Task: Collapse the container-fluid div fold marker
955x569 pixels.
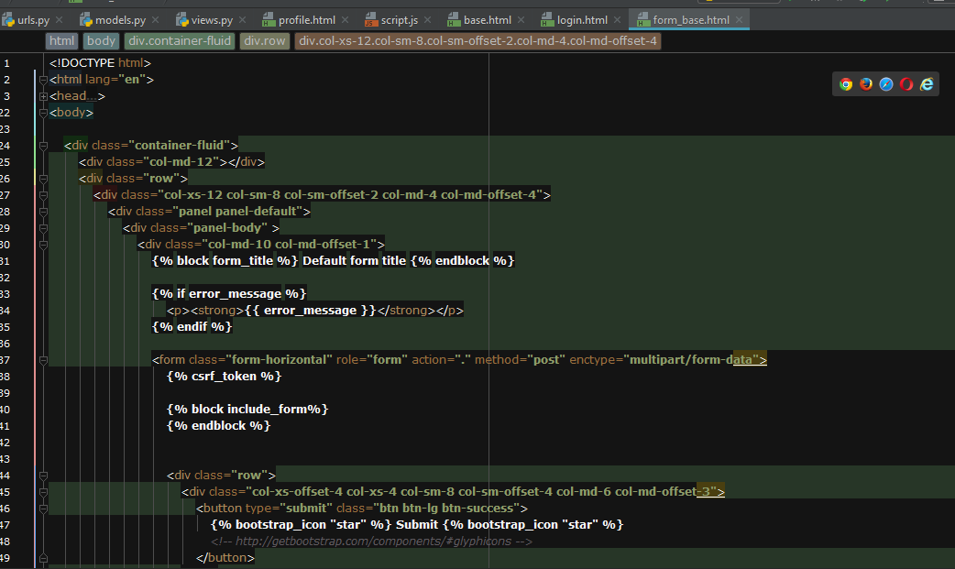Action: [43, 146]
